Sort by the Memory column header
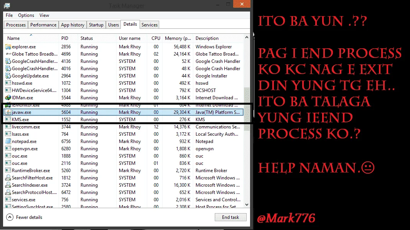Screen dimensions: 410x230 pos(178,38)
